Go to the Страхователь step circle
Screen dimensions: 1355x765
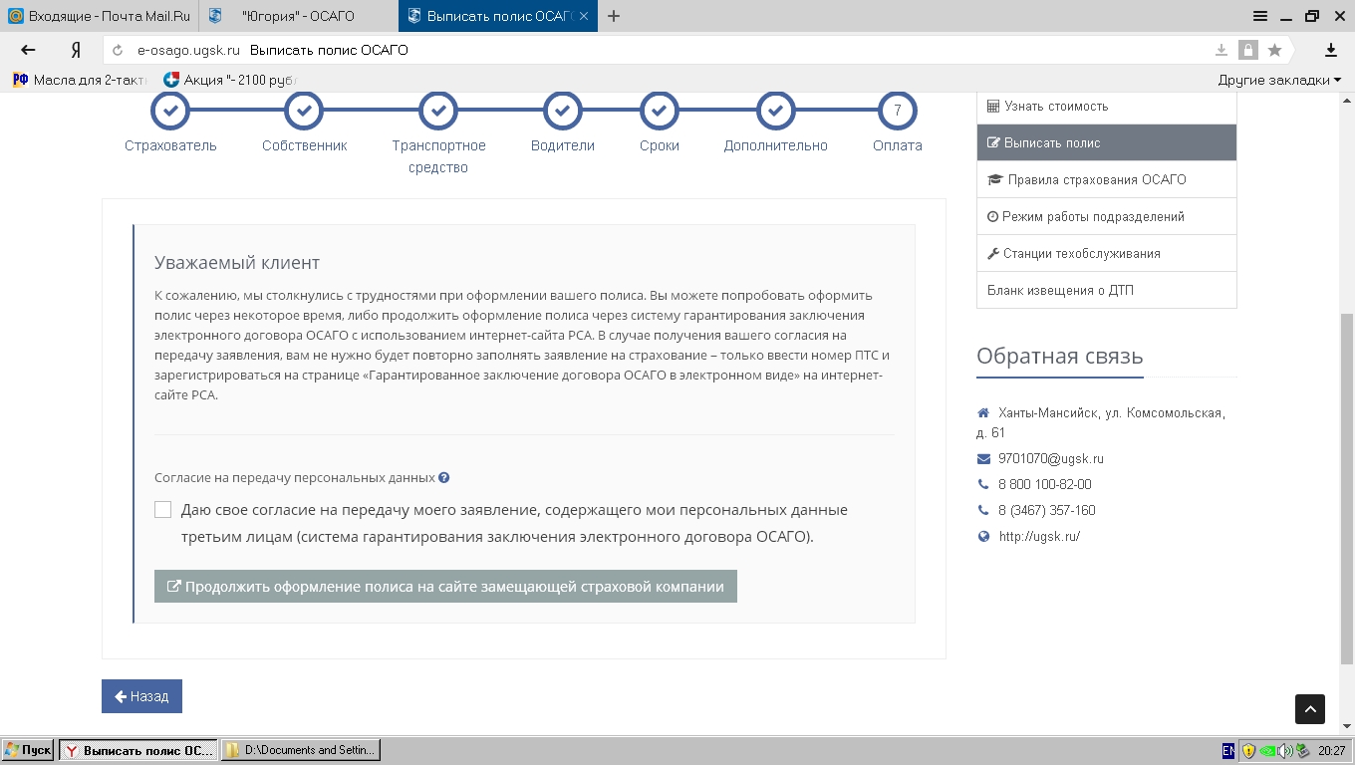tap(170, 111)
